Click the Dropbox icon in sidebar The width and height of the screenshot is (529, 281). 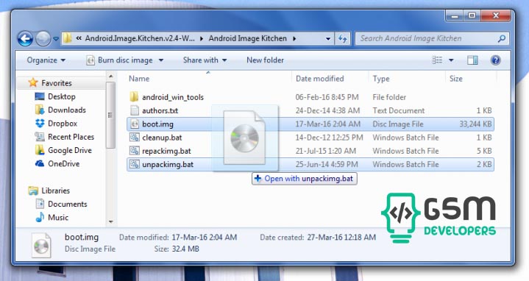(40, 124)
